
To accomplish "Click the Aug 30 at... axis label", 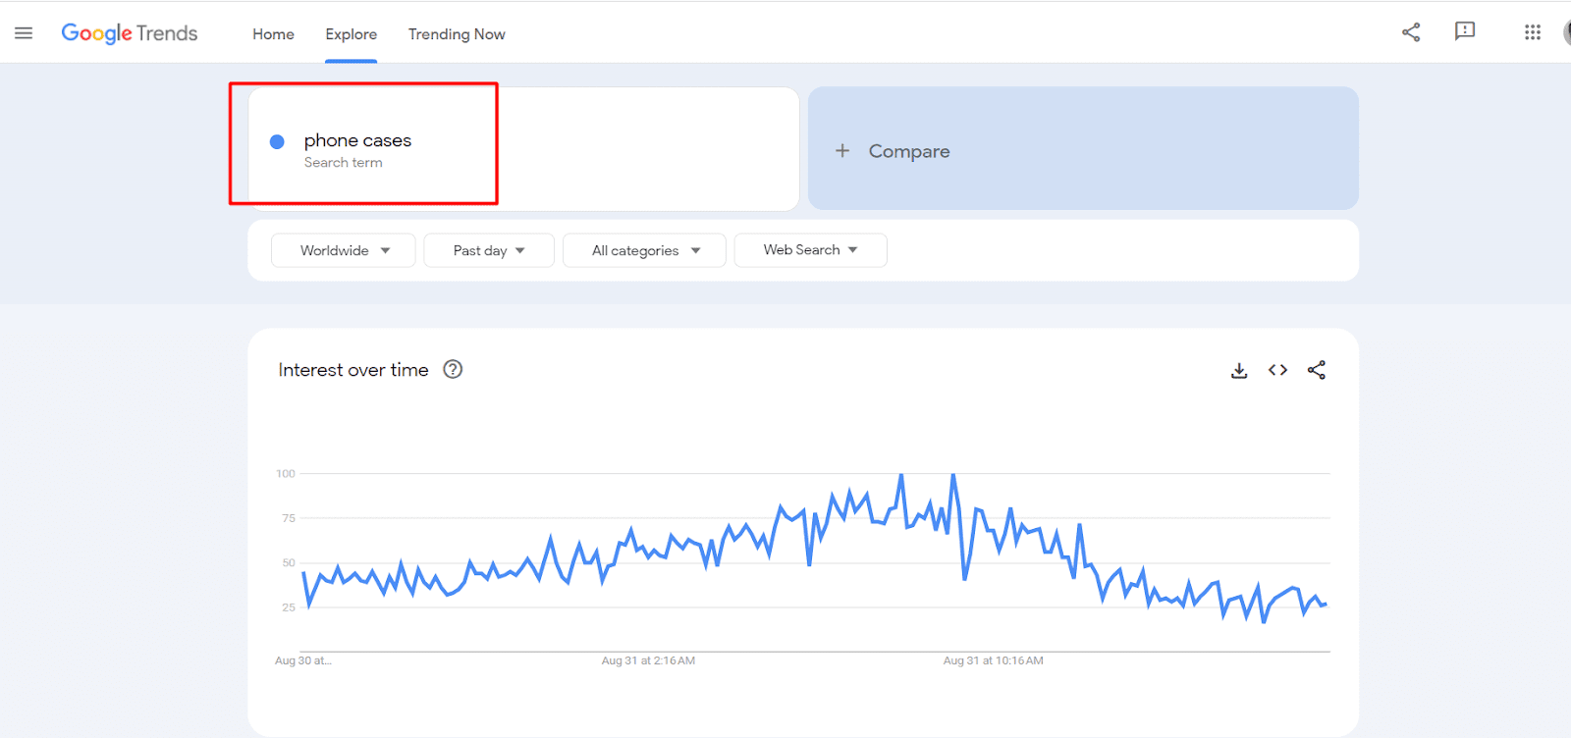I will (303, 660).
